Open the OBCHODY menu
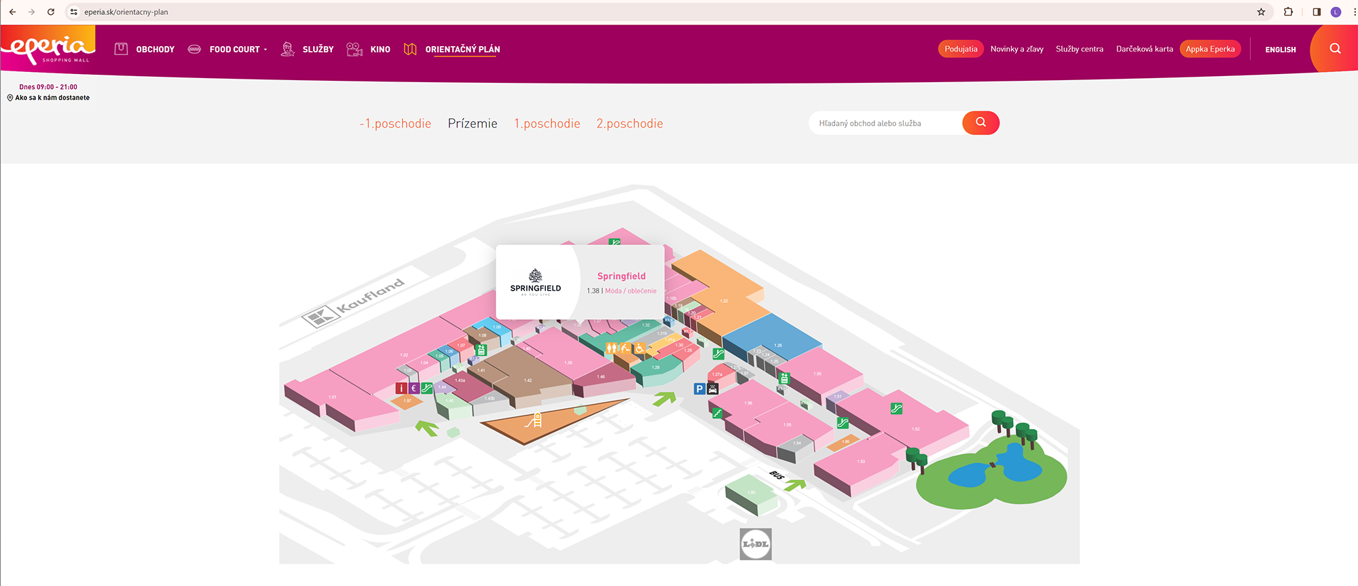Image resolution: width=1358 pixels, height=586 pixels. pyautogui.click(x=155, y=49)
